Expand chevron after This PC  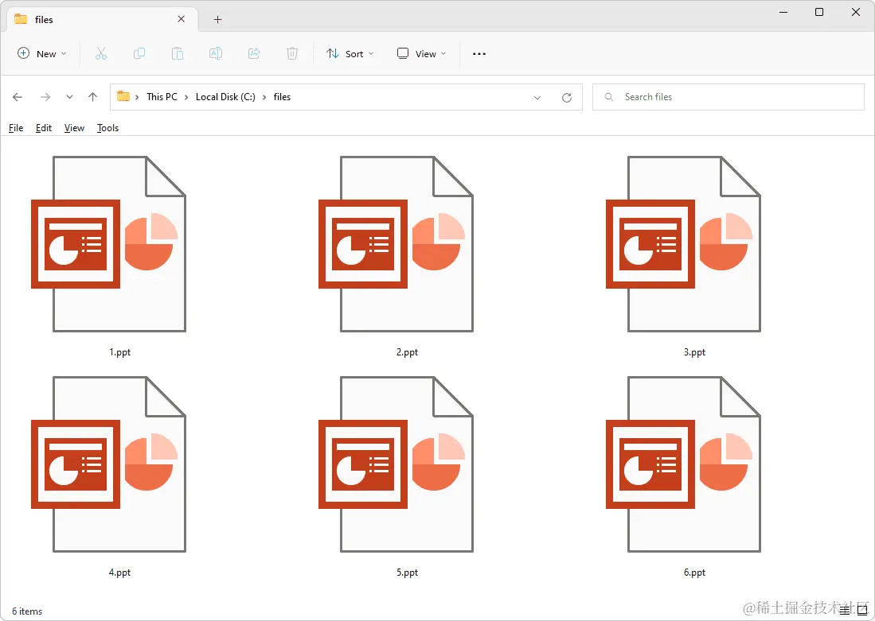[x=186, y=97]
